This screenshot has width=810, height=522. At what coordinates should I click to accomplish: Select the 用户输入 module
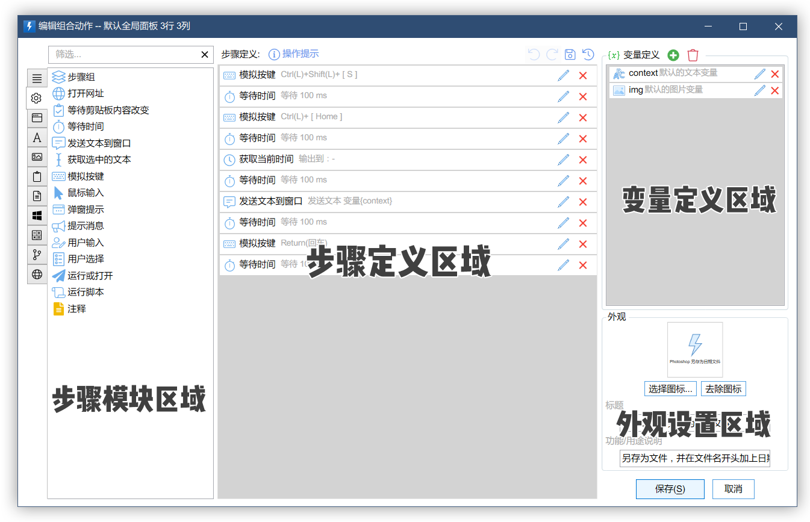tap(78, 243)
